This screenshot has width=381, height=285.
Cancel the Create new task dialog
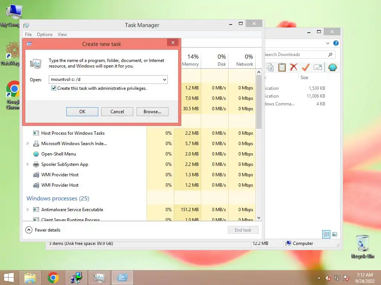[x=117, y=111]
